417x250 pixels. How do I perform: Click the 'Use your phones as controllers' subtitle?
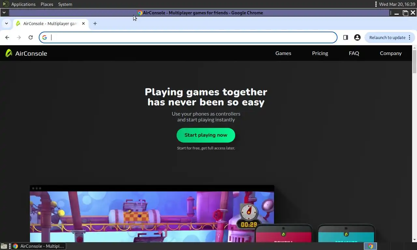tap(206, 114)
